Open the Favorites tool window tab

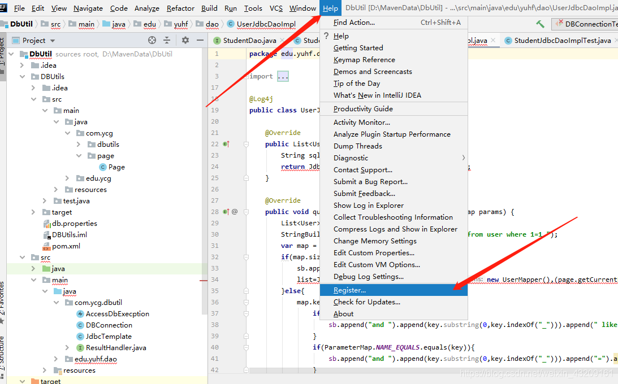coord(2,302)
